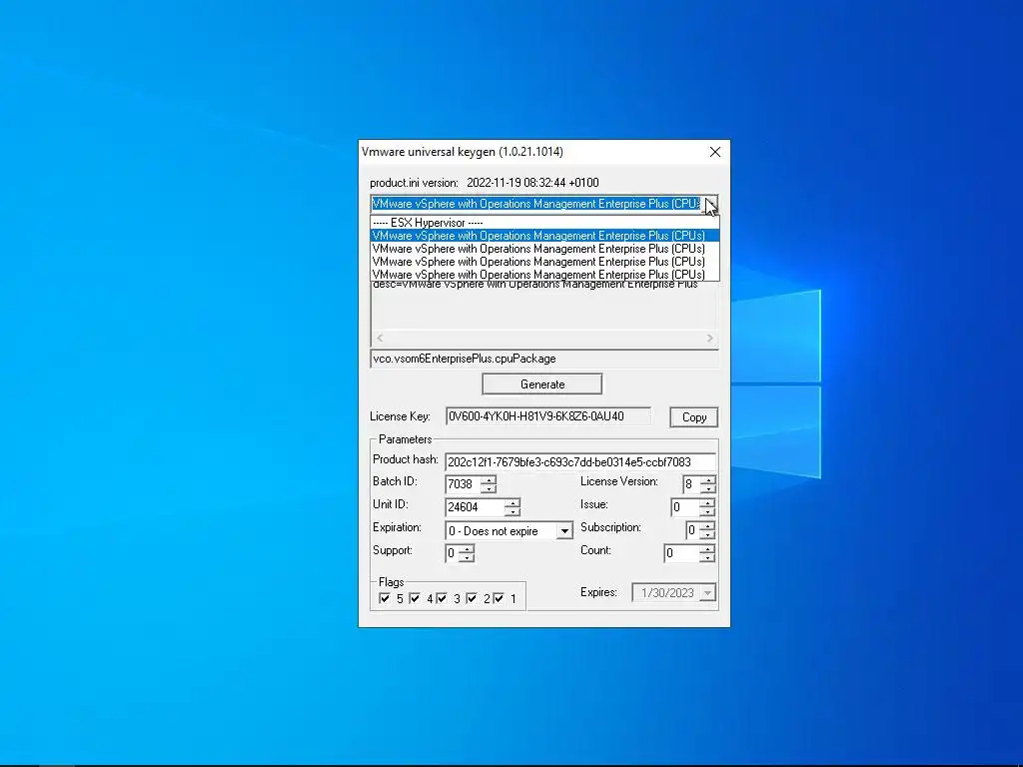Increase Issue value with up arrow
The width and height of the screenshot is (1023, 767).
[x=708, y=503]
